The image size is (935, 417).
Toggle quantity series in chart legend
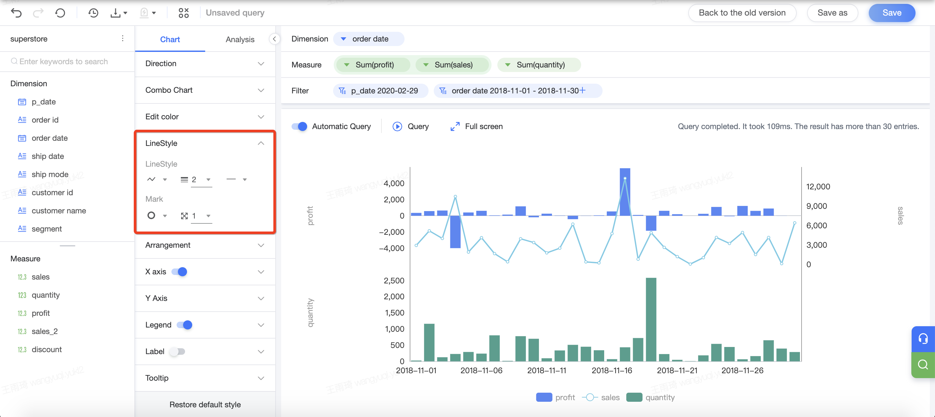650,398
